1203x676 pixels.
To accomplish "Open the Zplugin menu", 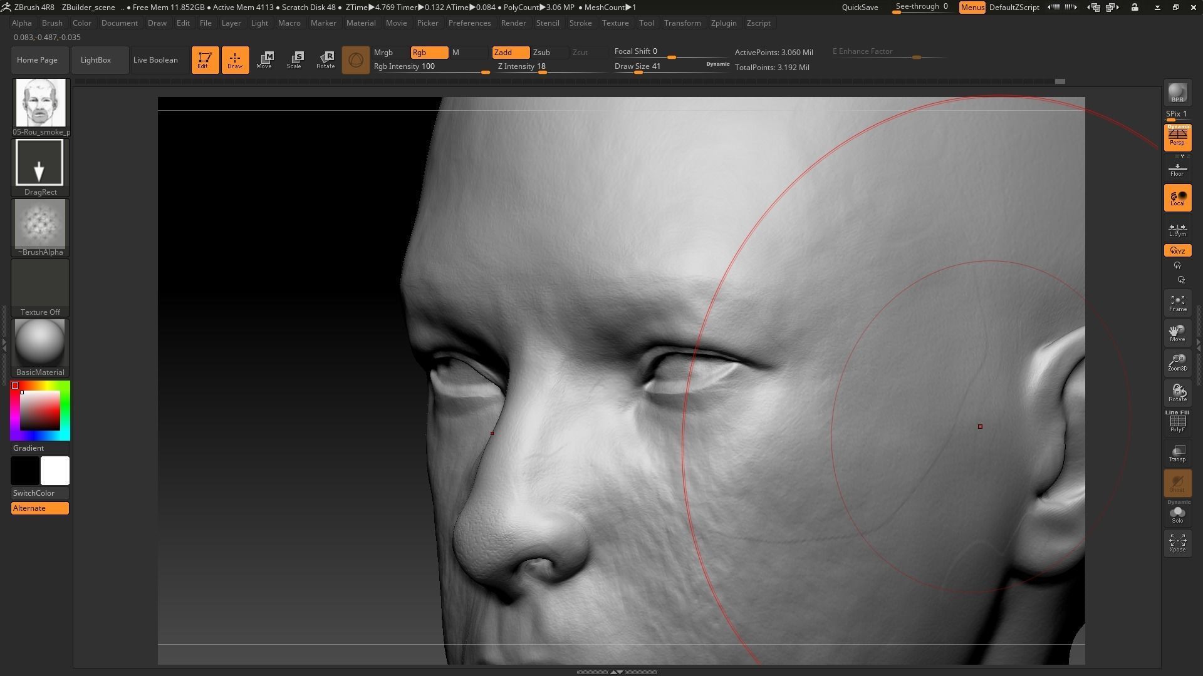I will click(x=723, y=23).
